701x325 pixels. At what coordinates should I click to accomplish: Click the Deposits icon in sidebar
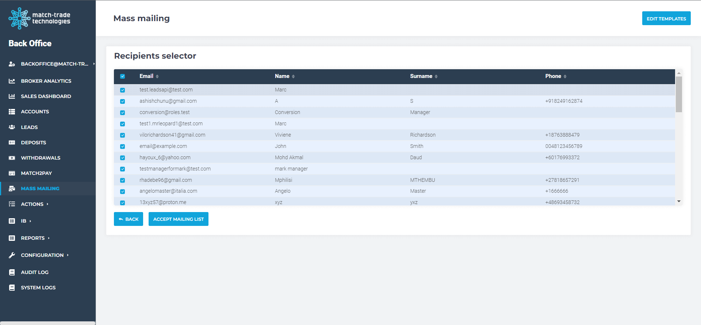coord(12,142)
